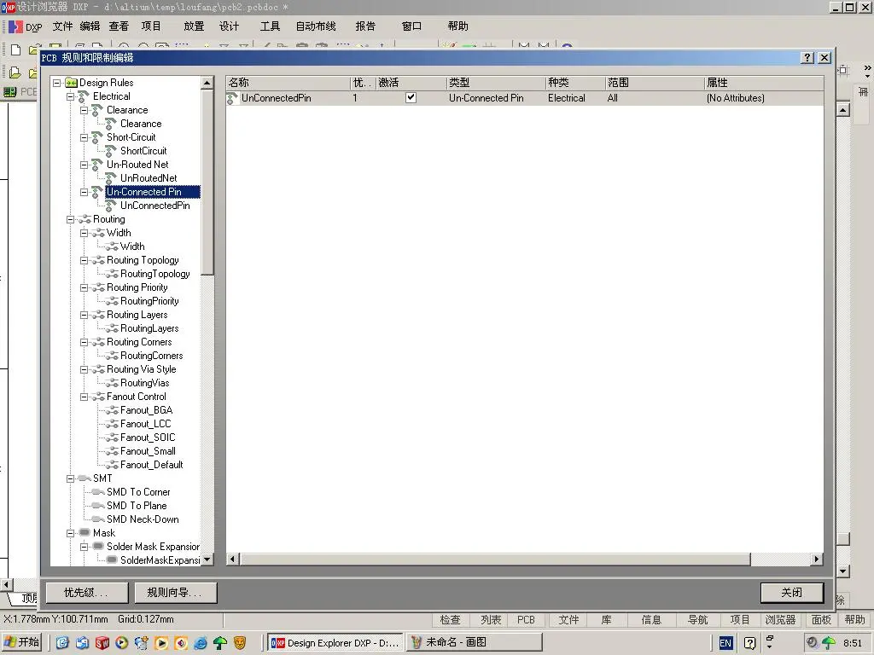Click the 检查 status bar panel button
The height and width of the screenshot is (655, 874).
pyautogui.click(x=451, y=620)
